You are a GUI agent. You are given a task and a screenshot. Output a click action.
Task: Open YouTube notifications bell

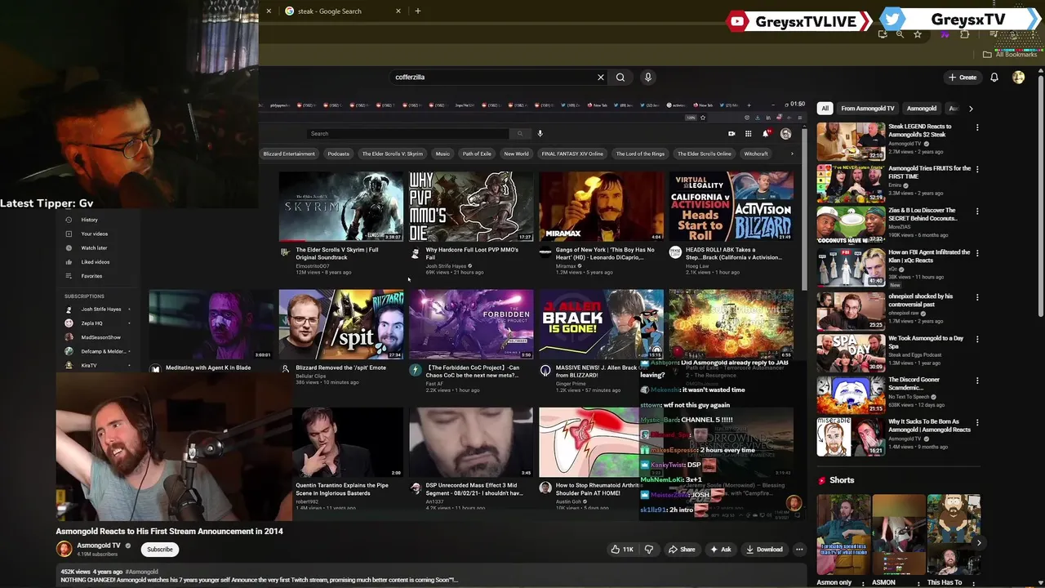coord(994,78)
